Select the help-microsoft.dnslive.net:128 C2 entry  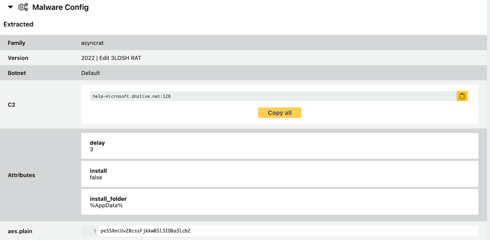[x=132, y=96]
